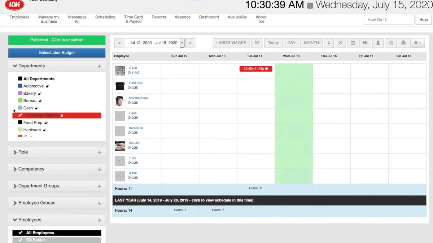Open the copy schedule icon
The width and height of the screenshot is (433, 243).
point(391,43)
